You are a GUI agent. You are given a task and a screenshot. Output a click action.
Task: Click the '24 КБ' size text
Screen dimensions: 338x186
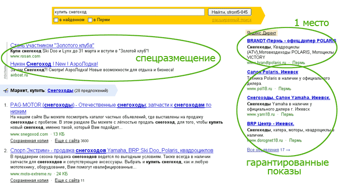pyautogui.click(x=62, y=174)
